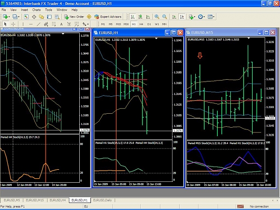Click the chart shift triangle in EURUSD,H1
This screenshot has width=280, height=210.
[156, 38]
